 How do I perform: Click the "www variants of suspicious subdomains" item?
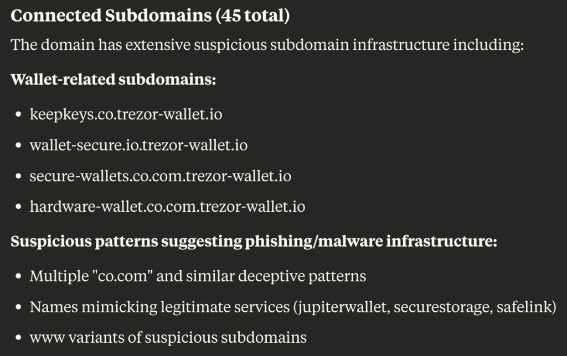tap(168, 337)
